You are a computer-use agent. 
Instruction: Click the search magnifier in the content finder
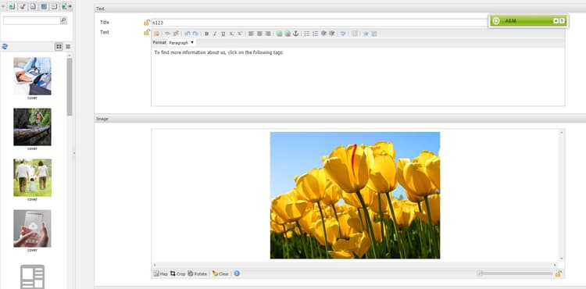point(63,20)
